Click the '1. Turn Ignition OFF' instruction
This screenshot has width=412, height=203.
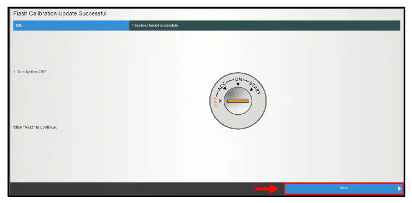(29, 72)
